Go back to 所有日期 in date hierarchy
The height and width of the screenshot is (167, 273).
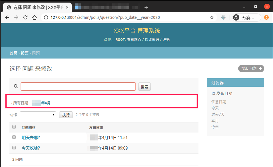(x=20, y=103)
